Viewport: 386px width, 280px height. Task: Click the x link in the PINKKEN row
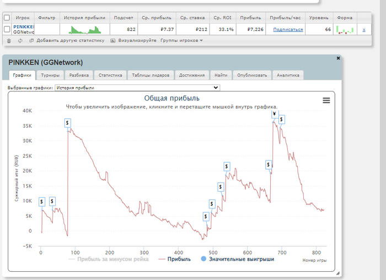coord(364,30)
